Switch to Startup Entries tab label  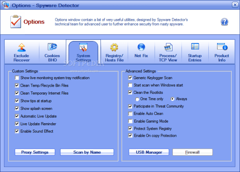pos(195,58)
